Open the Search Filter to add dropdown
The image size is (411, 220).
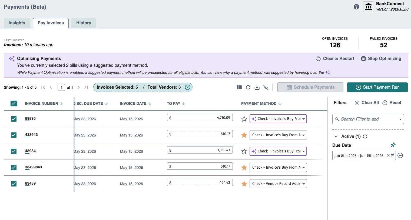tap(368, 119)
